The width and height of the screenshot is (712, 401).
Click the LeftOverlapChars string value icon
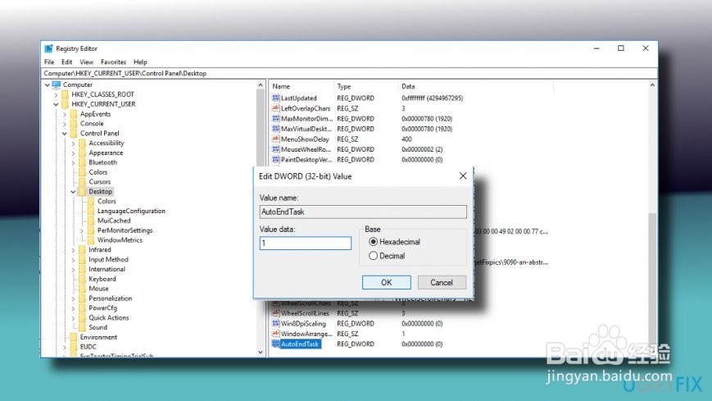pos(275,108)
